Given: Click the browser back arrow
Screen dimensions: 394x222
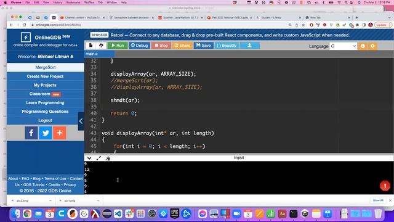Looking at the screenshot, I should [11, 25].
